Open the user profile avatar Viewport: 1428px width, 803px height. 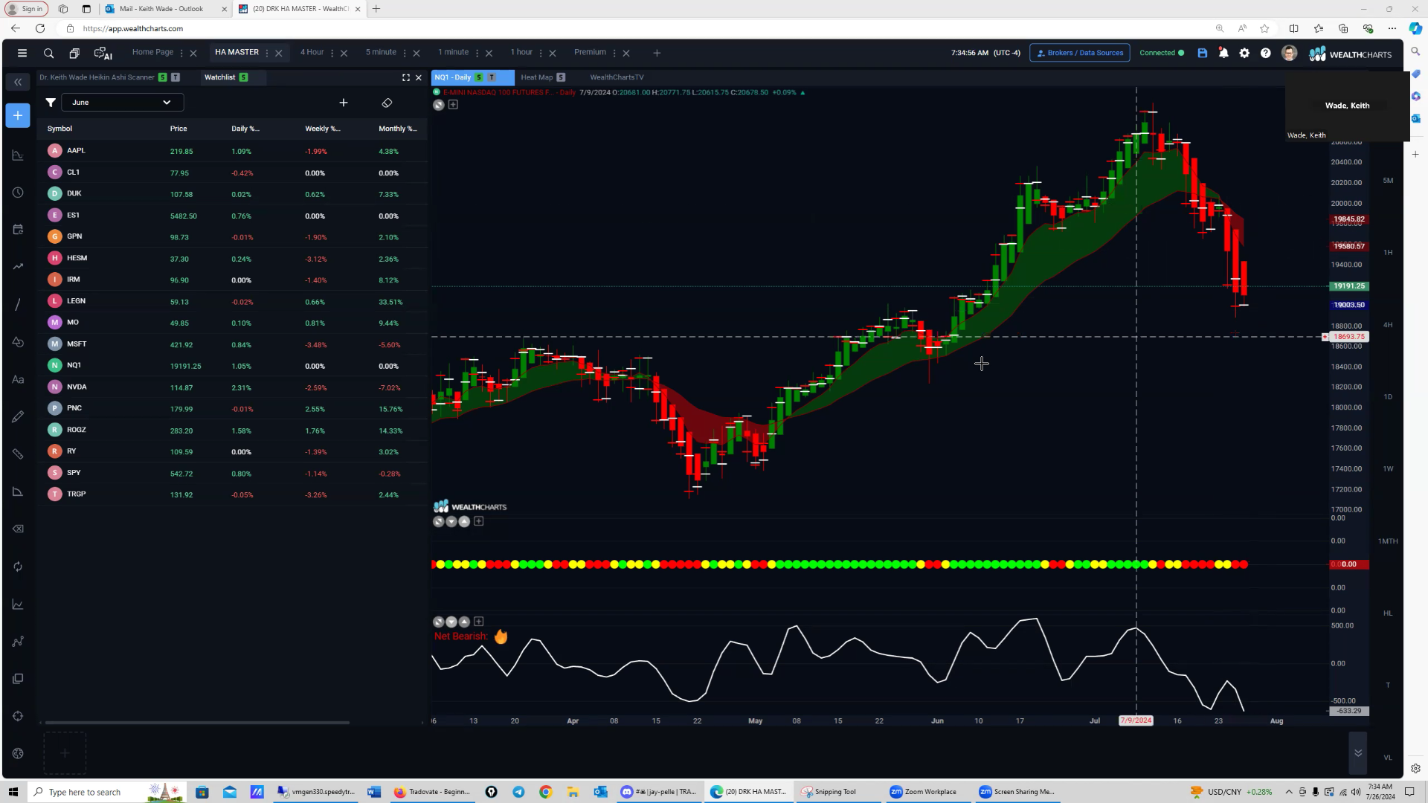[1289, 53]
